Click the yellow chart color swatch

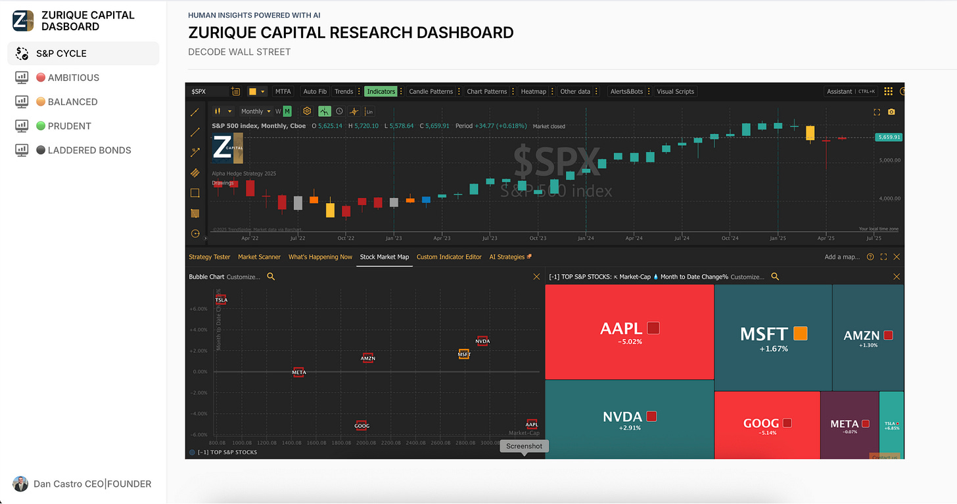tap(252, 91)
